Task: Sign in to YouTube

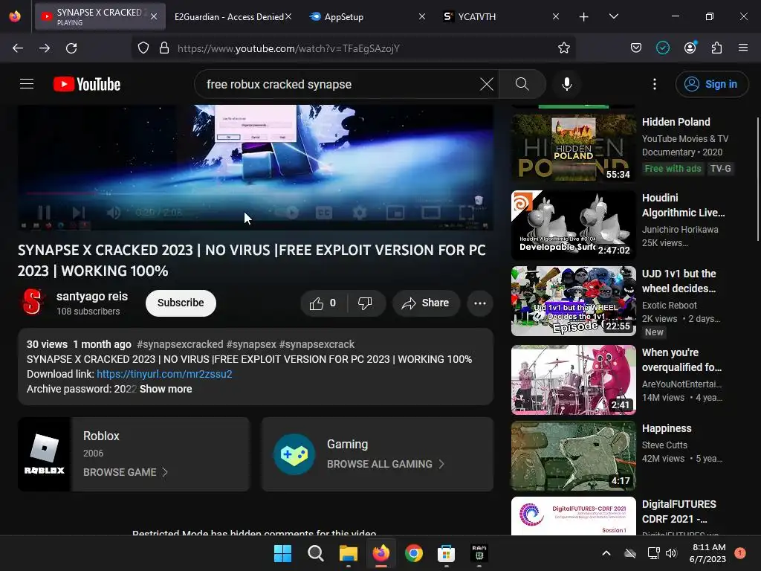Action: [x=711, y=84]
